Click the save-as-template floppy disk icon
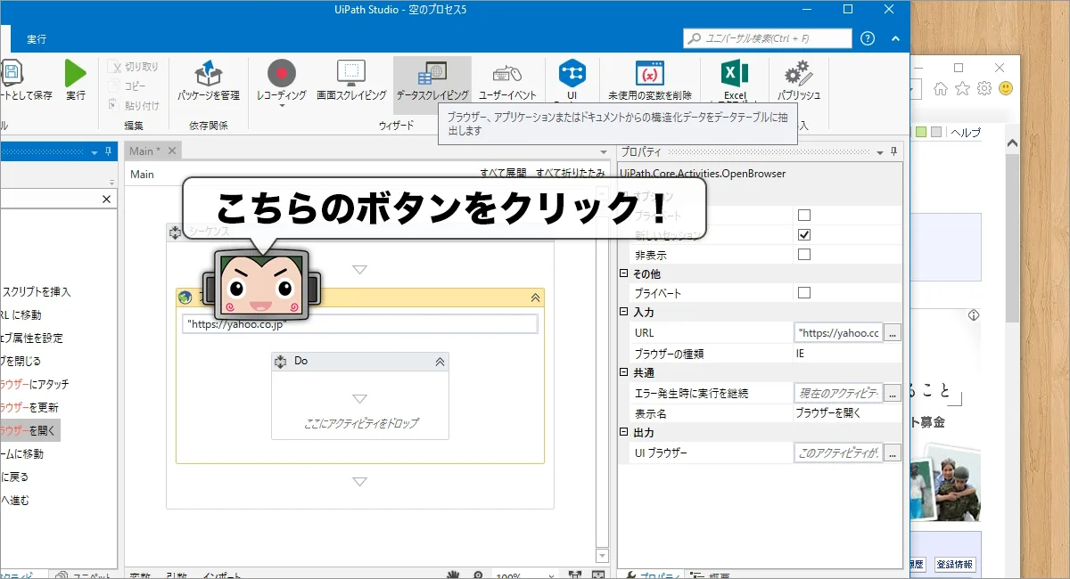The width and height of the screenshot is (1070, 579). tap(12, 73)
